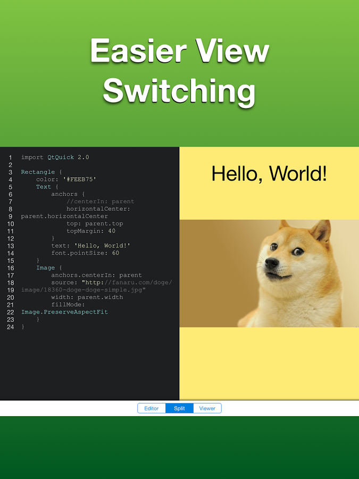The image size is (359, 479).
Task: Click the text: 'Hello, World!' code line
Action: point(90,245)
